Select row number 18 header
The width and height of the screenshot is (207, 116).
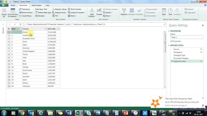[x=9, y=86]
